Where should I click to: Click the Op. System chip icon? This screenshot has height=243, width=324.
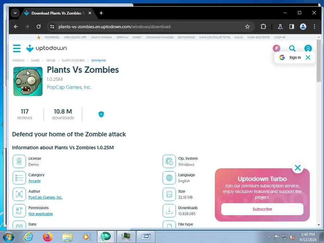coord(169,161)
